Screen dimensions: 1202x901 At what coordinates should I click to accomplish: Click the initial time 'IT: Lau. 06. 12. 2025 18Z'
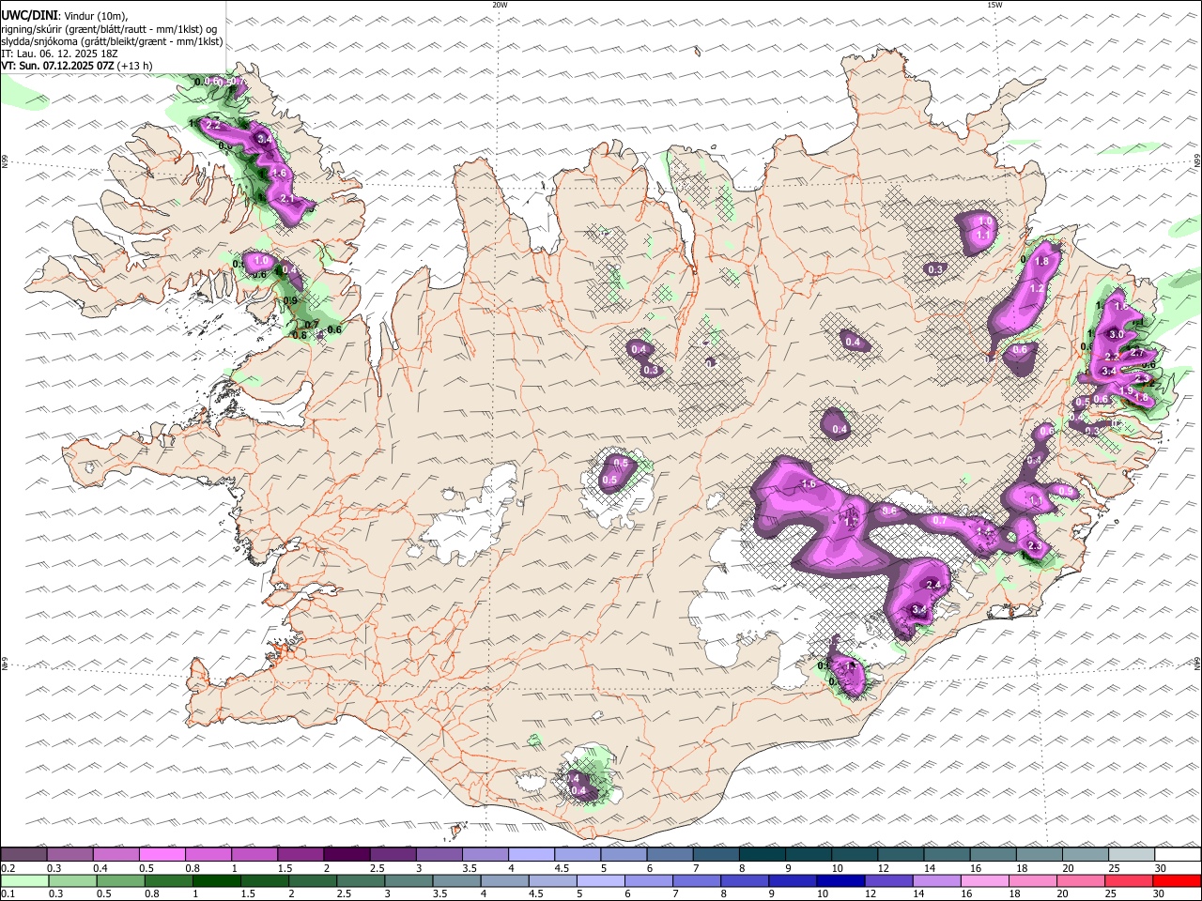pos(59,53)
